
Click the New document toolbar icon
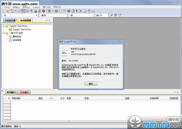(x=12, y=11)
